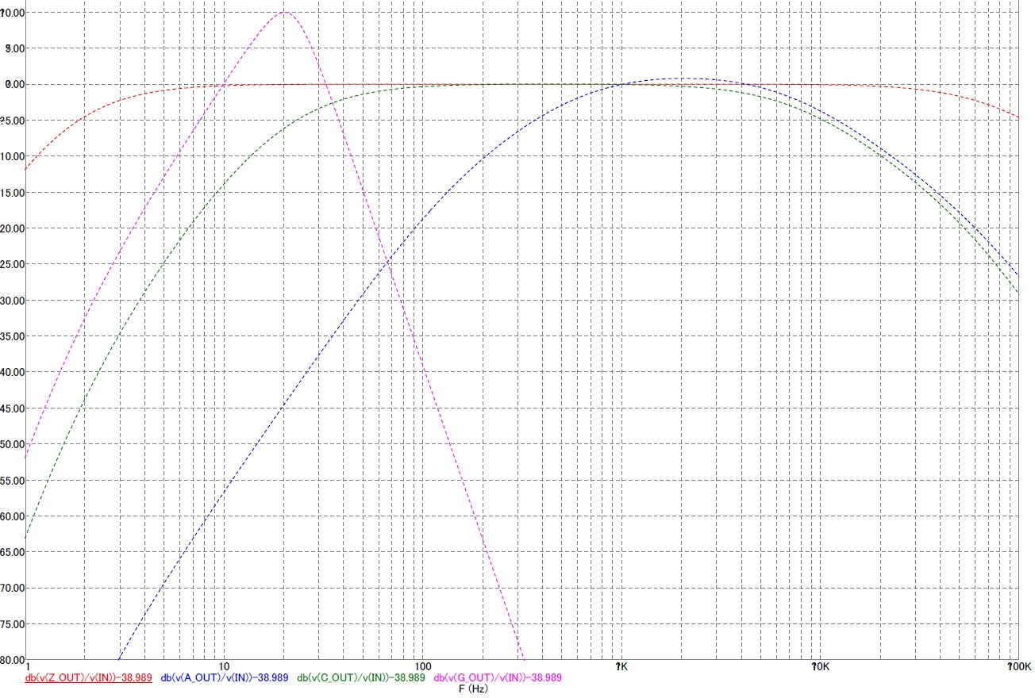The height and width of the screenshot is (698, 1035).
Task: Click the 10.00 label at the axis top
Action: 12,13
